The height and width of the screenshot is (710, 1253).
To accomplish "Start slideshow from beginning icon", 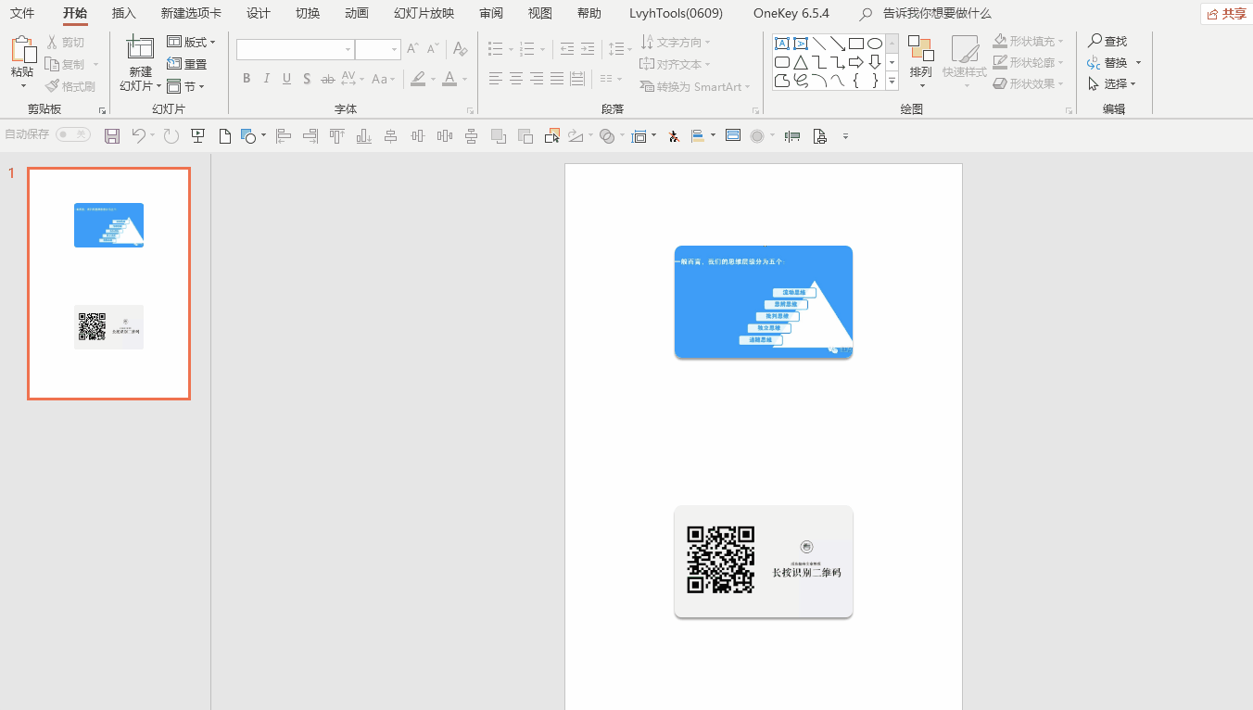I will pos(197,136).
